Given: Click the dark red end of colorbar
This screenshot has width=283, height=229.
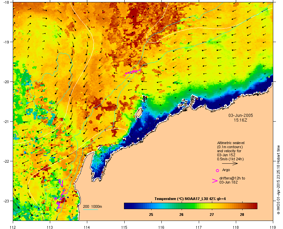Looking at the screenshot, I should pos(255,206).
